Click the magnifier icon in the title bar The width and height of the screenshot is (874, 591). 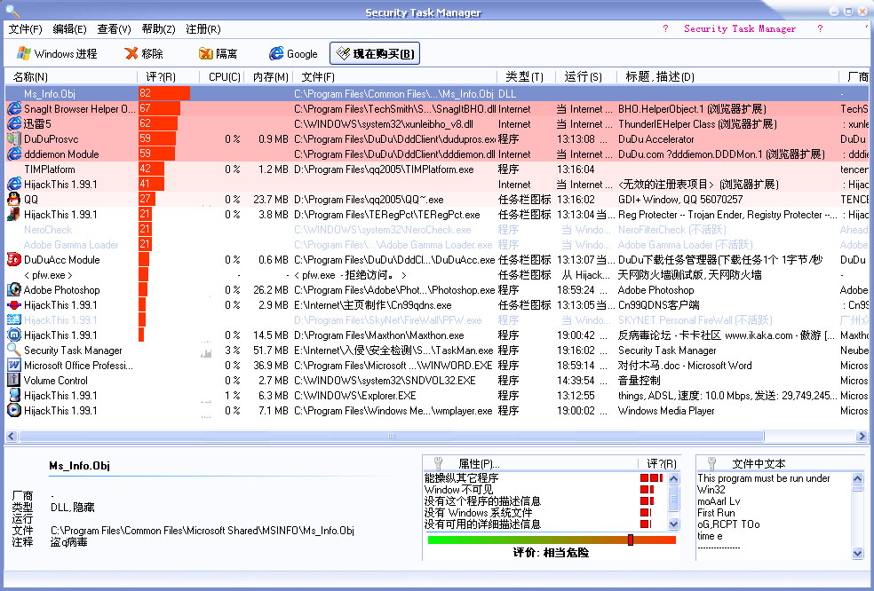pyautogui.click(x=12, y=12)
